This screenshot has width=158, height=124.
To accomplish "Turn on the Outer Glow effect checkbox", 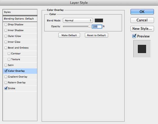I will [6, 36].
